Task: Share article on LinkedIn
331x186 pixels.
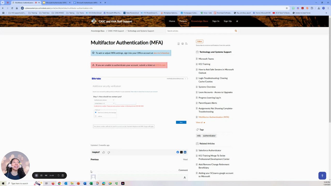Action: 185,152
